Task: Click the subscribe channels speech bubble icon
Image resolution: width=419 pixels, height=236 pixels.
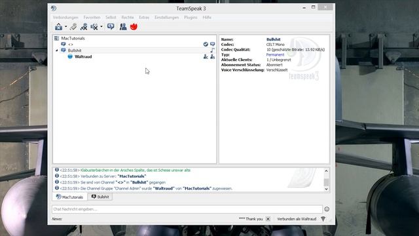Action: pyautogui.click(x=111, y=26)
